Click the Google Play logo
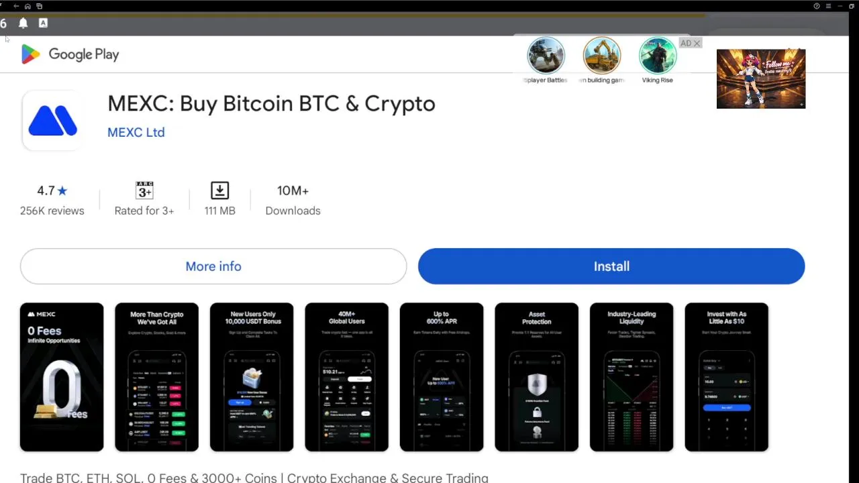Viewport: 859px width, 483px height. [70, 54]
